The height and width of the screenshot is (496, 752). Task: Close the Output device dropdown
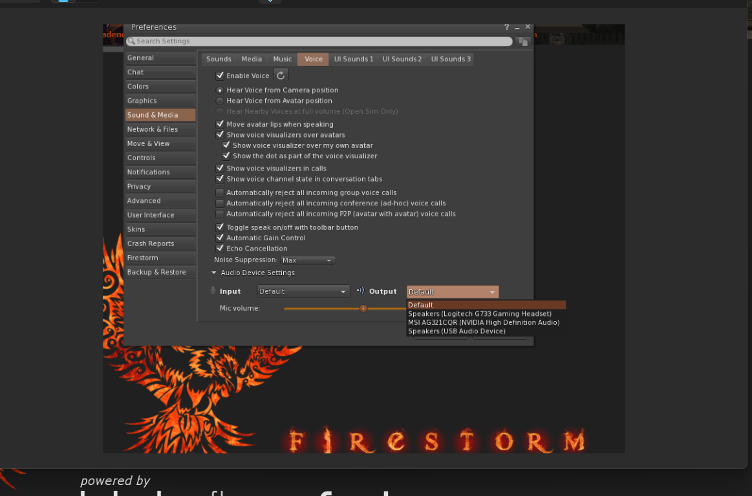452,292
